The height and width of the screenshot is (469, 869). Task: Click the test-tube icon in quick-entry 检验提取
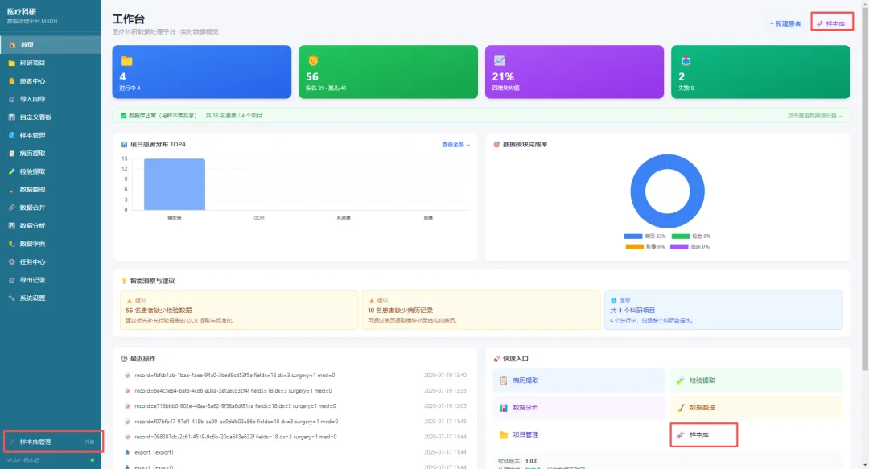click(x=681, y=381)
